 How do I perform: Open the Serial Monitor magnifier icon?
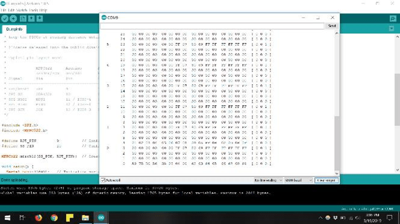[393, 19]
